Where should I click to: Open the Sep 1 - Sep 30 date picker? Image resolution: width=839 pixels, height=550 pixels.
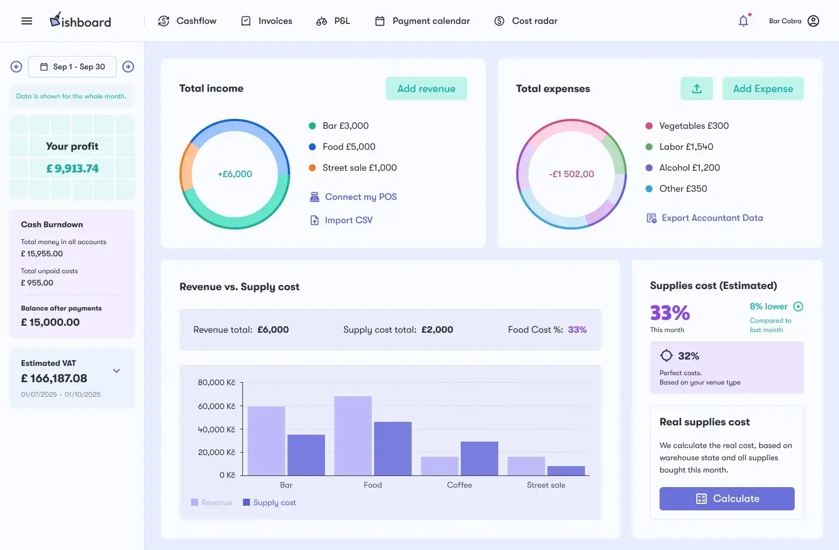(x=72, y=67)
